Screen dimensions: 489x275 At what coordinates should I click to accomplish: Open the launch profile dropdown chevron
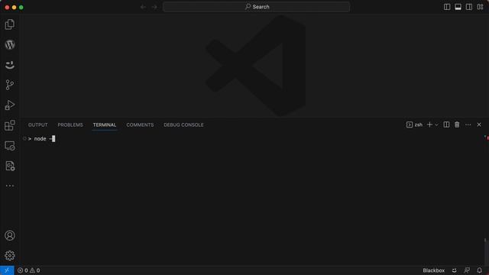[436, 125]
